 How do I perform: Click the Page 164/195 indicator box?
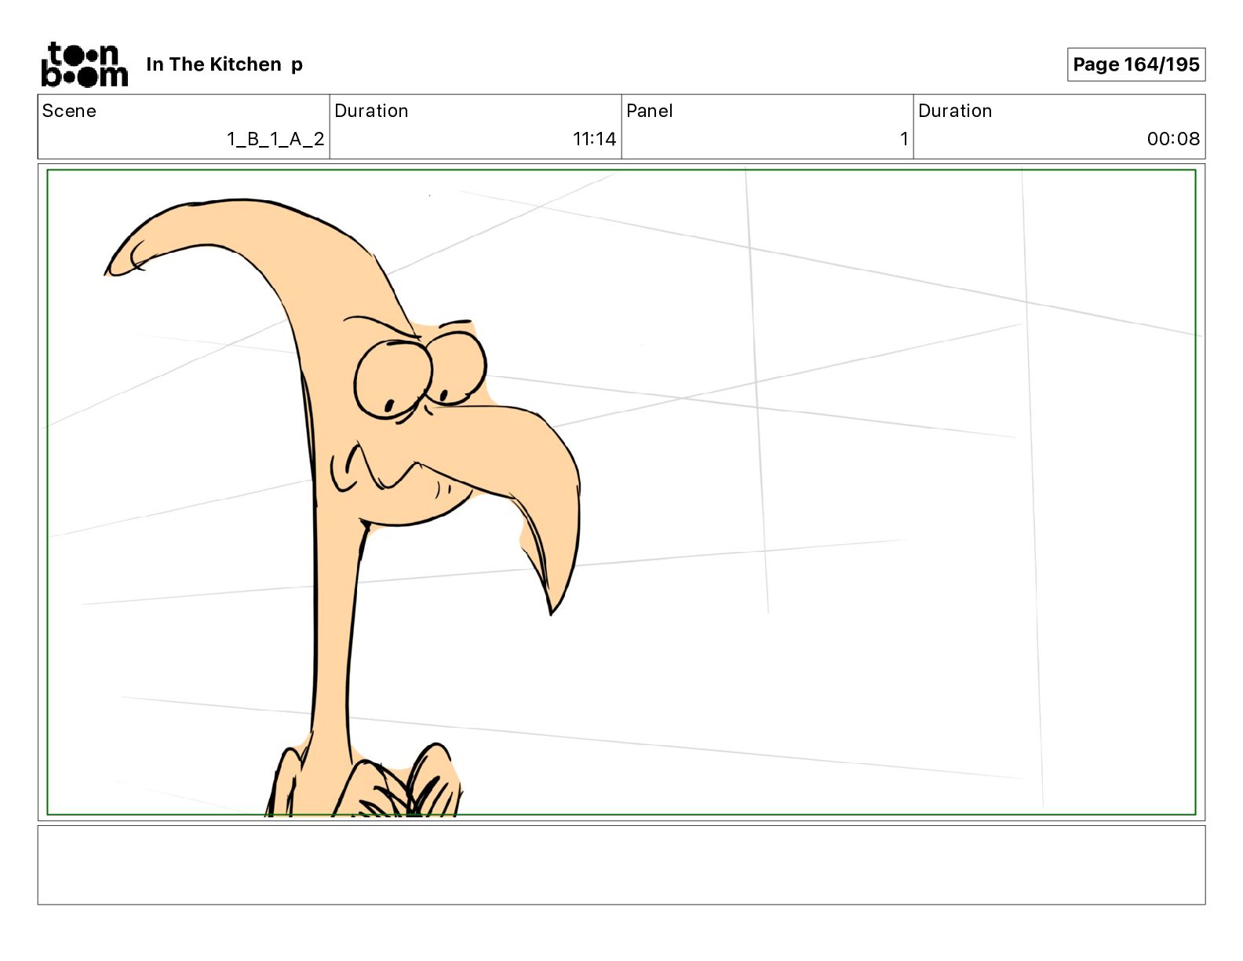click(x=1135, y=64)
